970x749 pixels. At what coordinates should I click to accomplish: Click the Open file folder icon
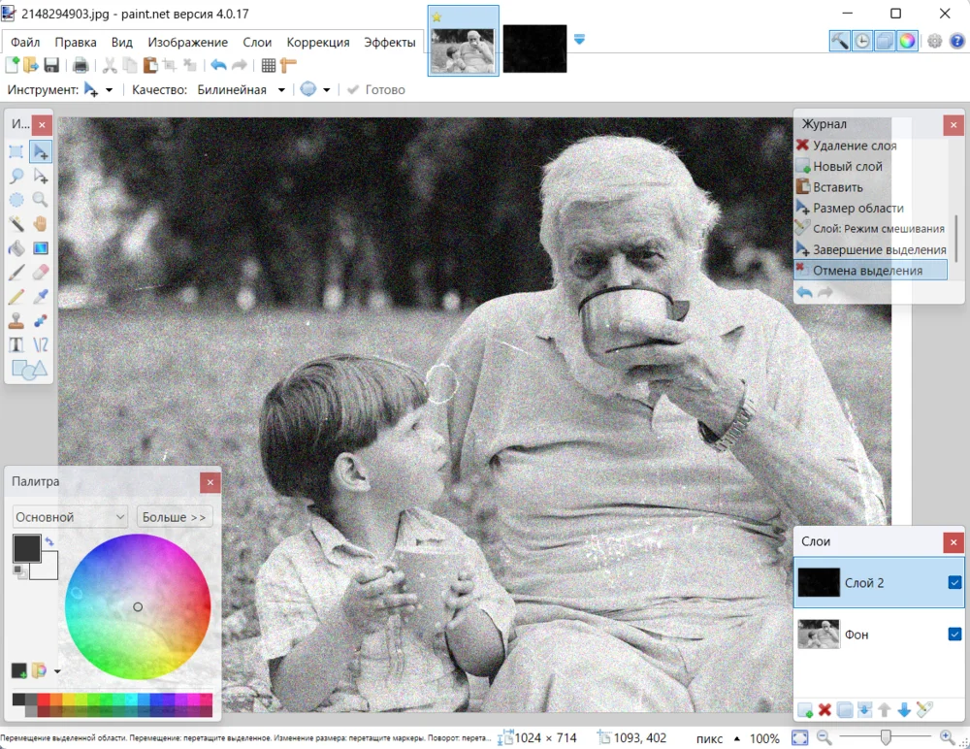pos(31,65)
